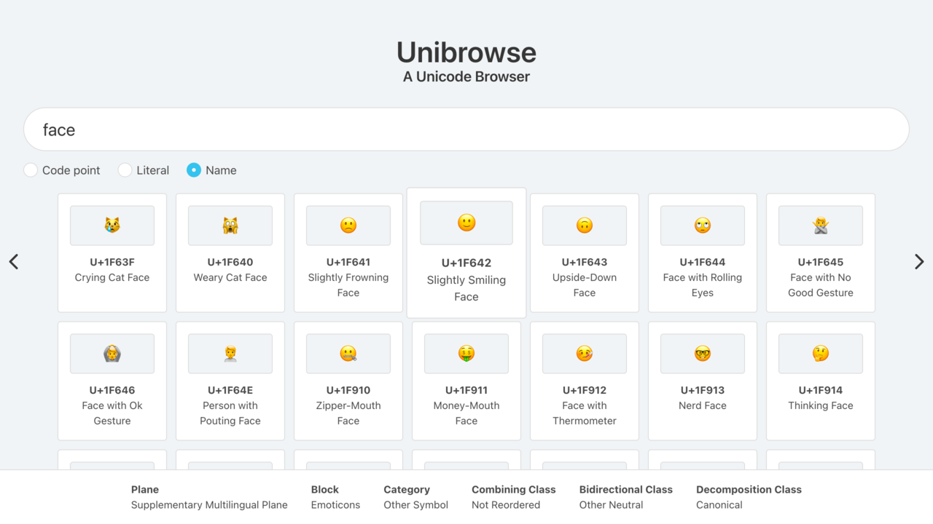Select the Slightly Frowning Face emoji

click(x=348, y=226)
